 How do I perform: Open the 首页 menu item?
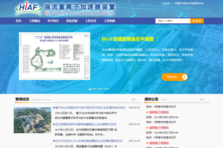point(19,21)
